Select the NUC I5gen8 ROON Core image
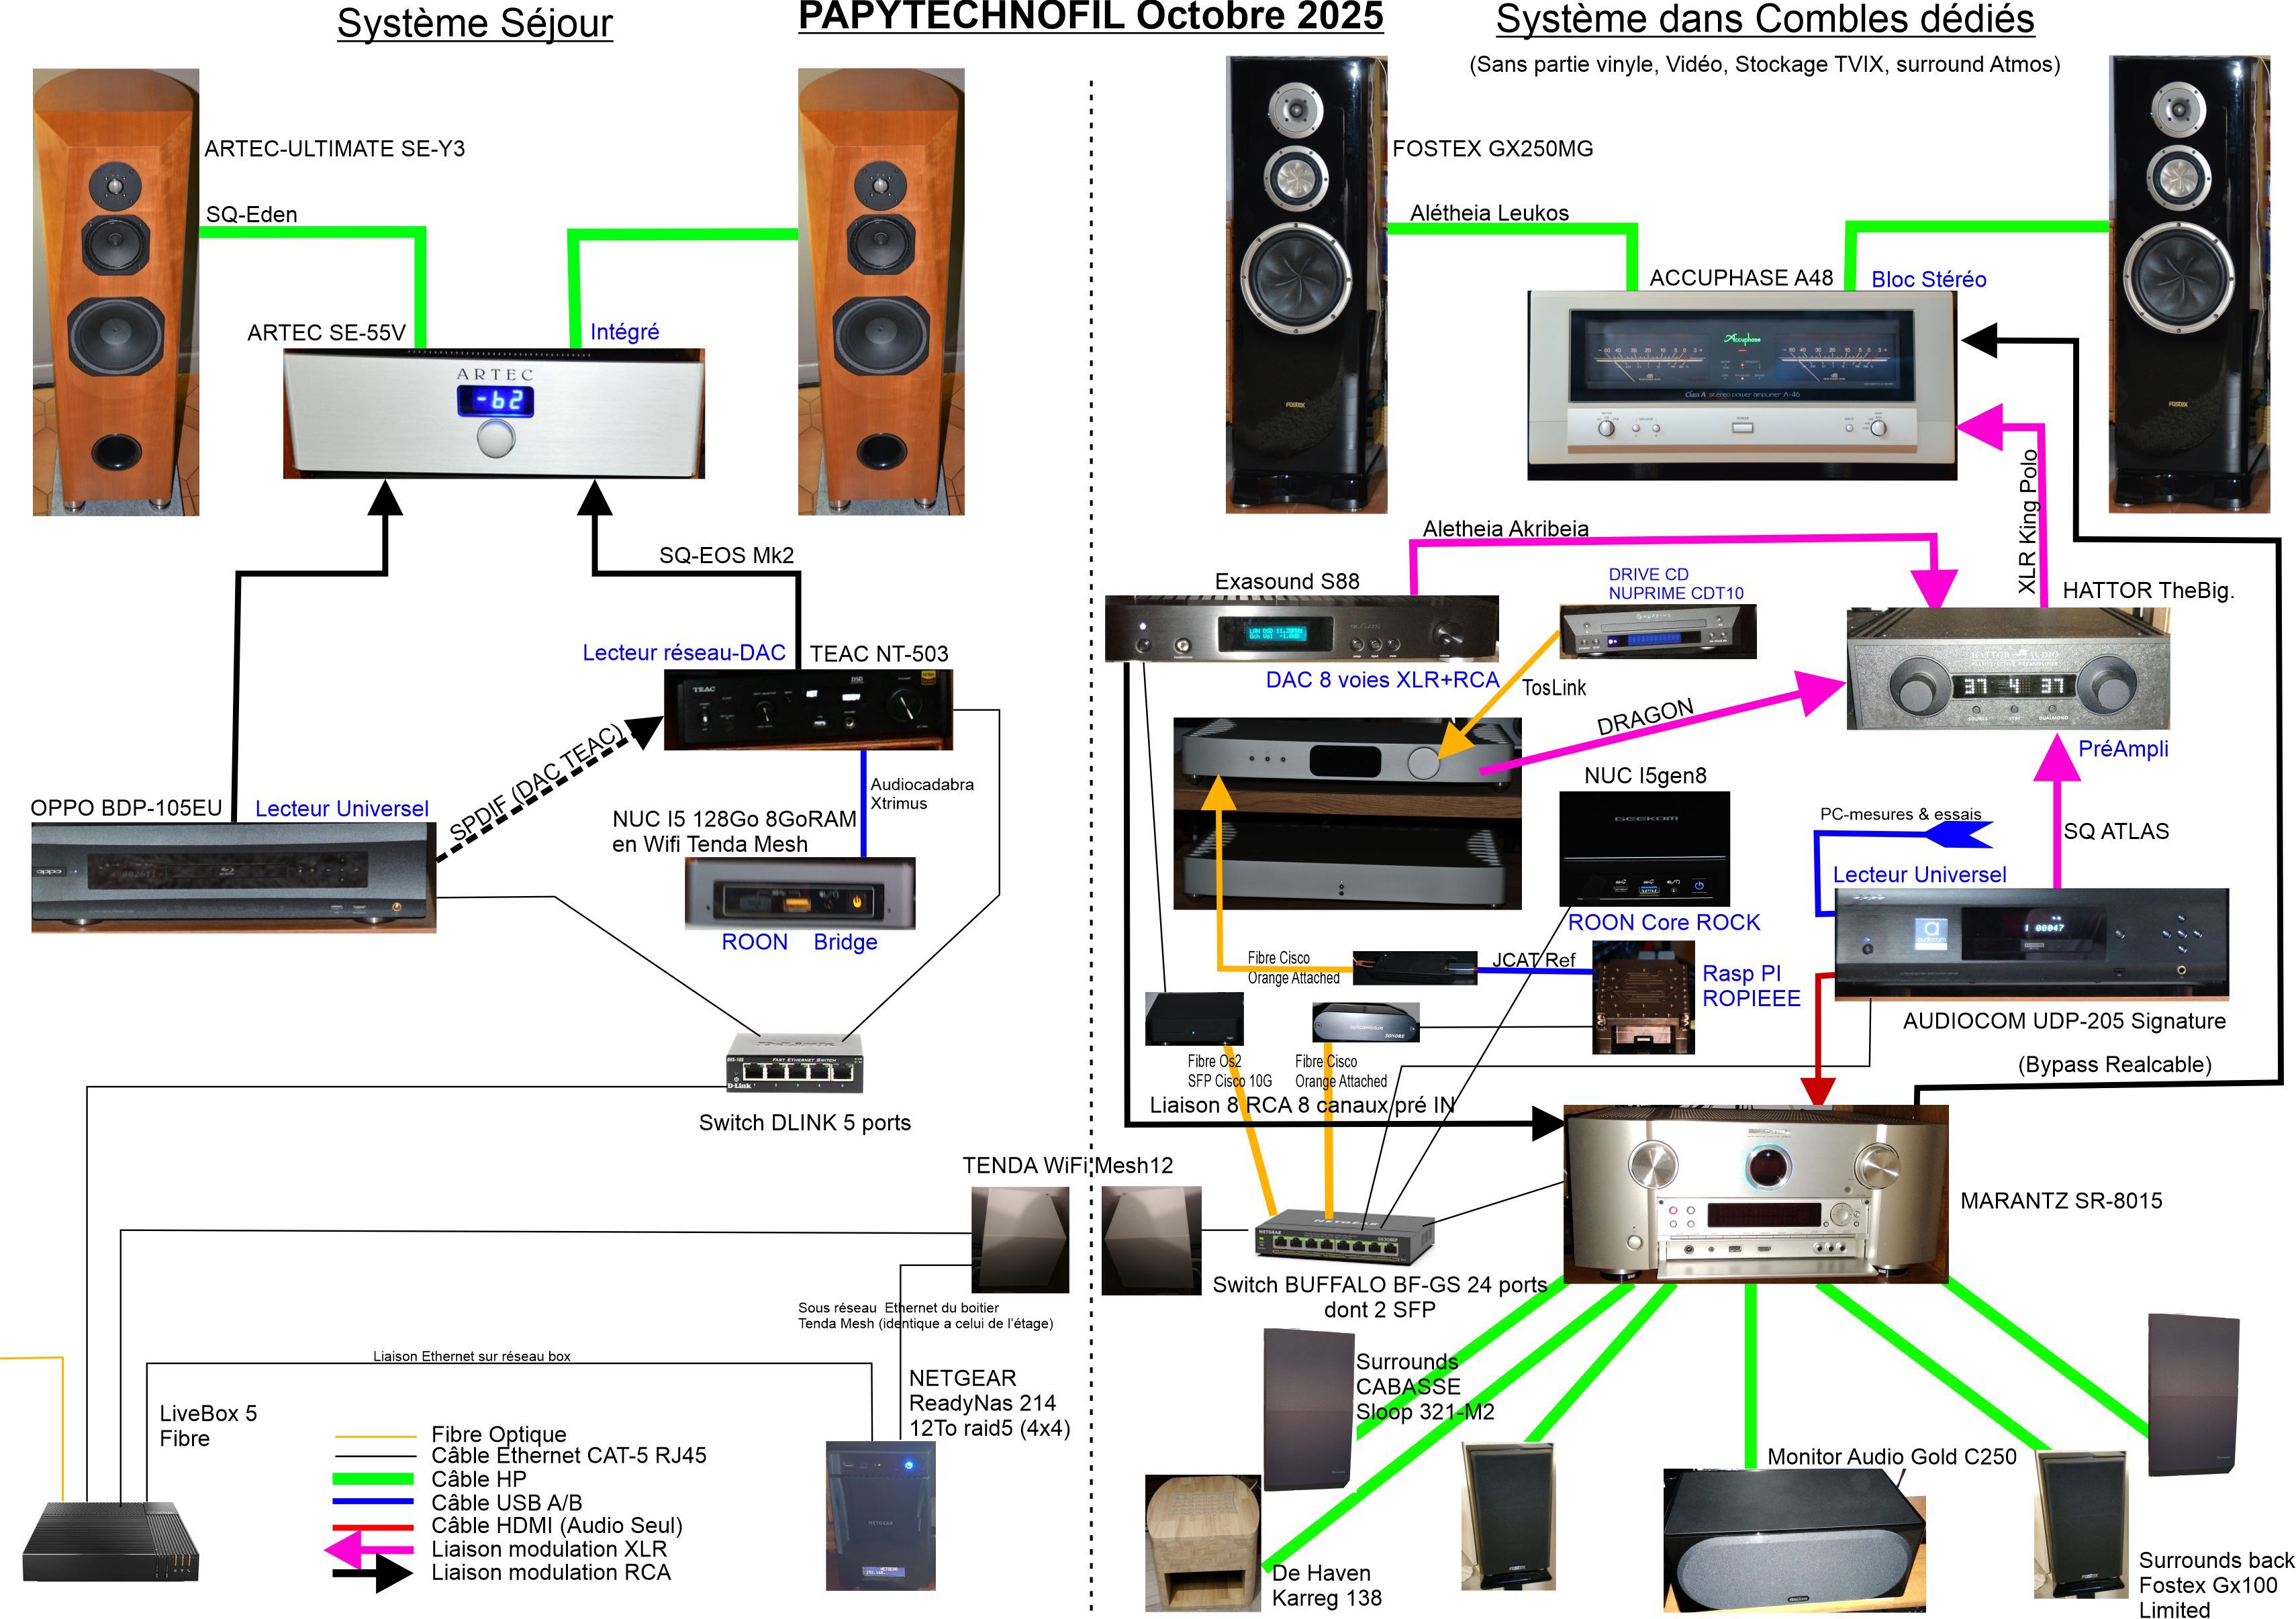The image size is (2296, 1619). [1644, 849]
